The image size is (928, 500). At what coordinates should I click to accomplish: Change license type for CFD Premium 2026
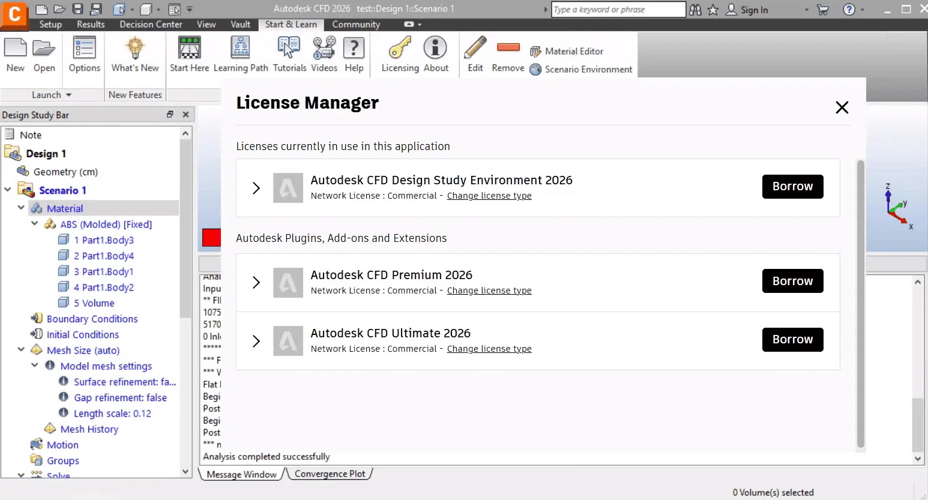[489, 291]
